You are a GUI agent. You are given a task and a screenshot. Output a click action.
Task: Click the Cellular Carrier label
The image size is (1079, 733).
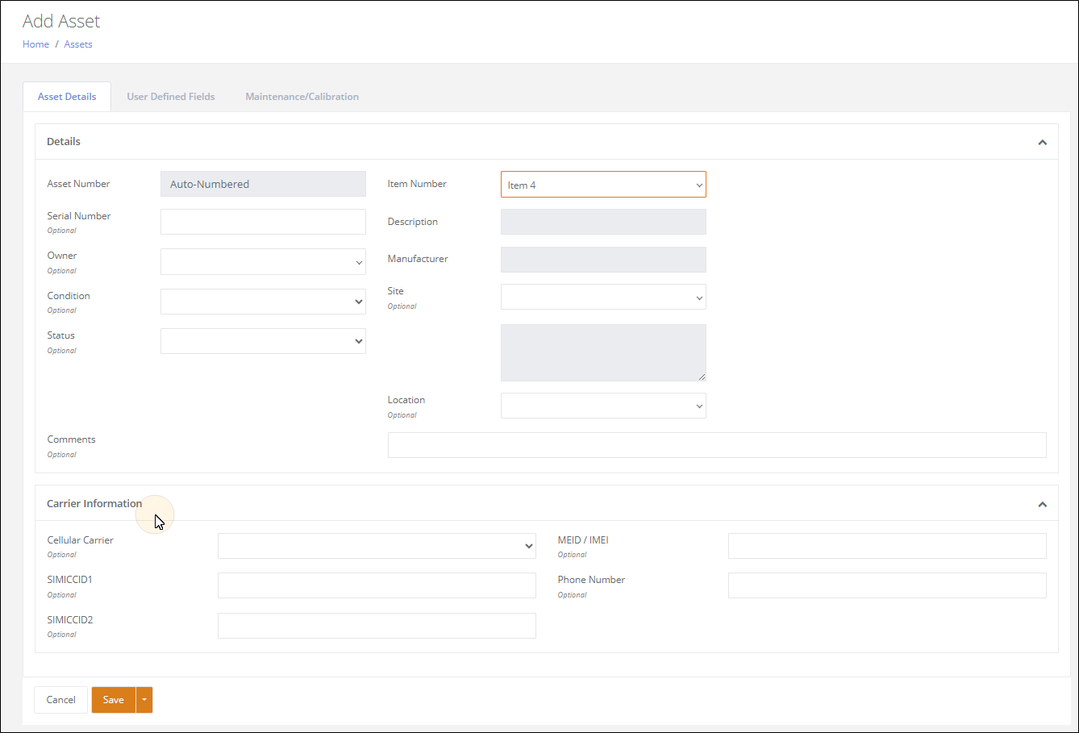(x=81, y=540)
